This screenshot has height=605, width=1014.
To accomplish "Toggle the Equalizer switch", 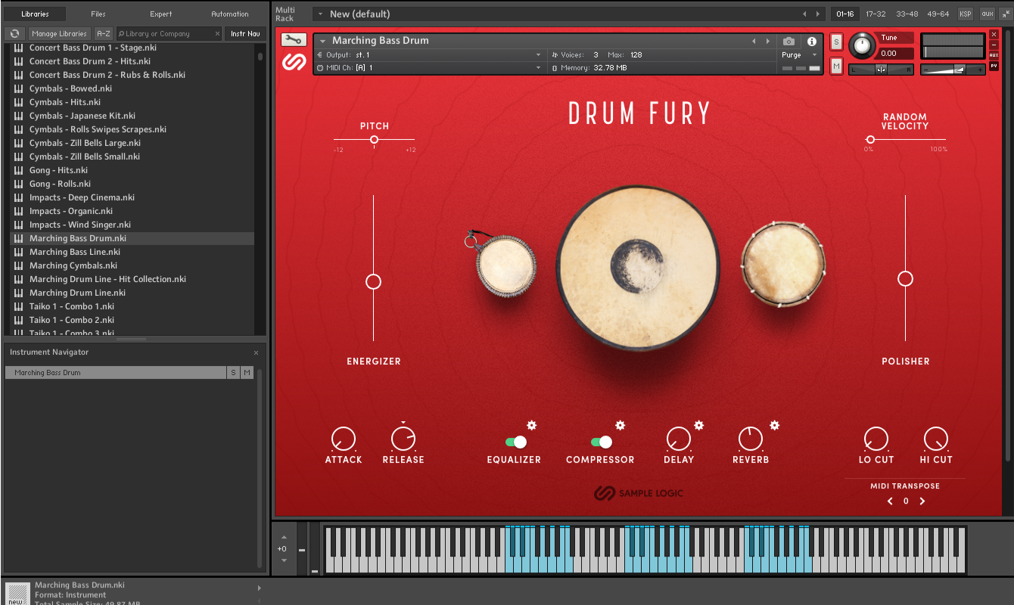I will point(516,442).
